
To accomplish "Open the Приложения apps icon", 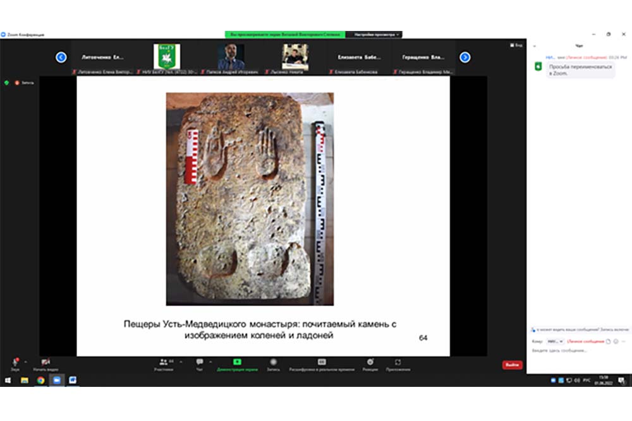I will tap(398, 363).
